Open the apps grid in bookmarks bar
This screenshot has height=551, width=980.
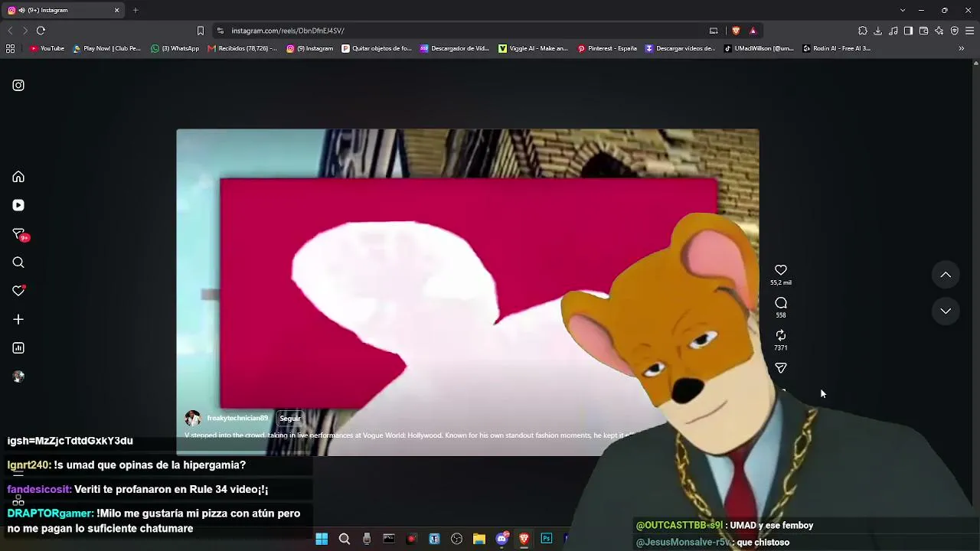[10, 48]
